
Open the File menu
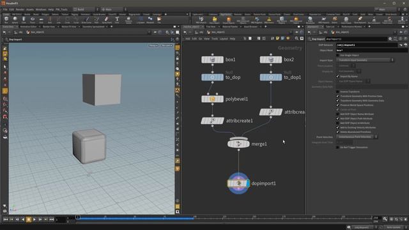[x=5, y=10]
